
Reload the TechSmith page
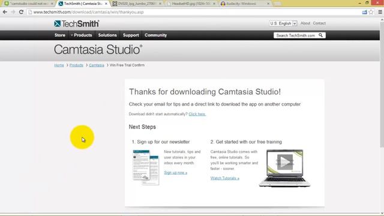pyautogui.click(x=22, y=12)
